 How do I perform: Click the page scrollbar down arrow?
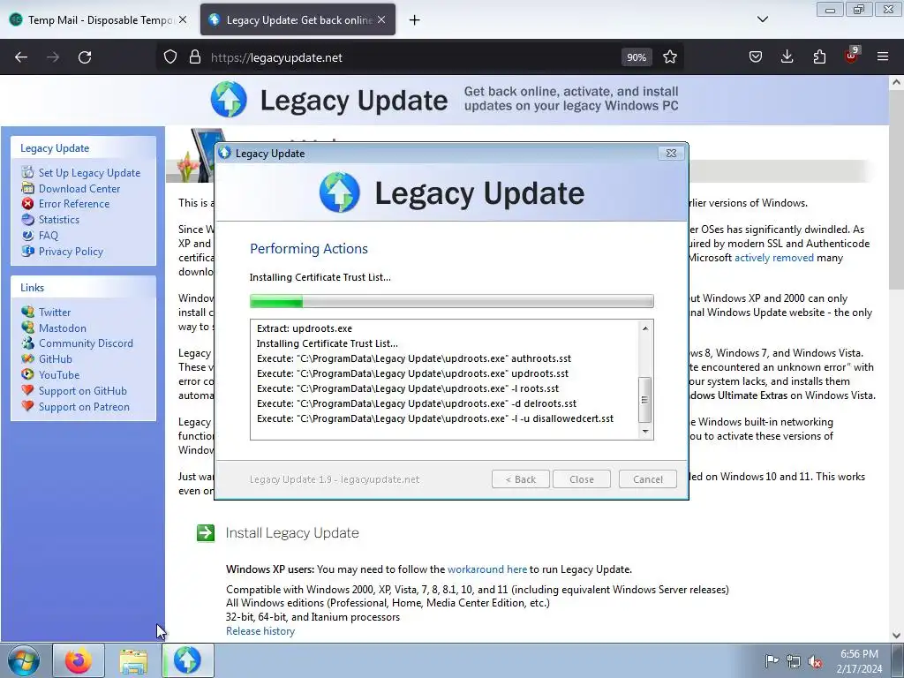click(x=897, y=636)
